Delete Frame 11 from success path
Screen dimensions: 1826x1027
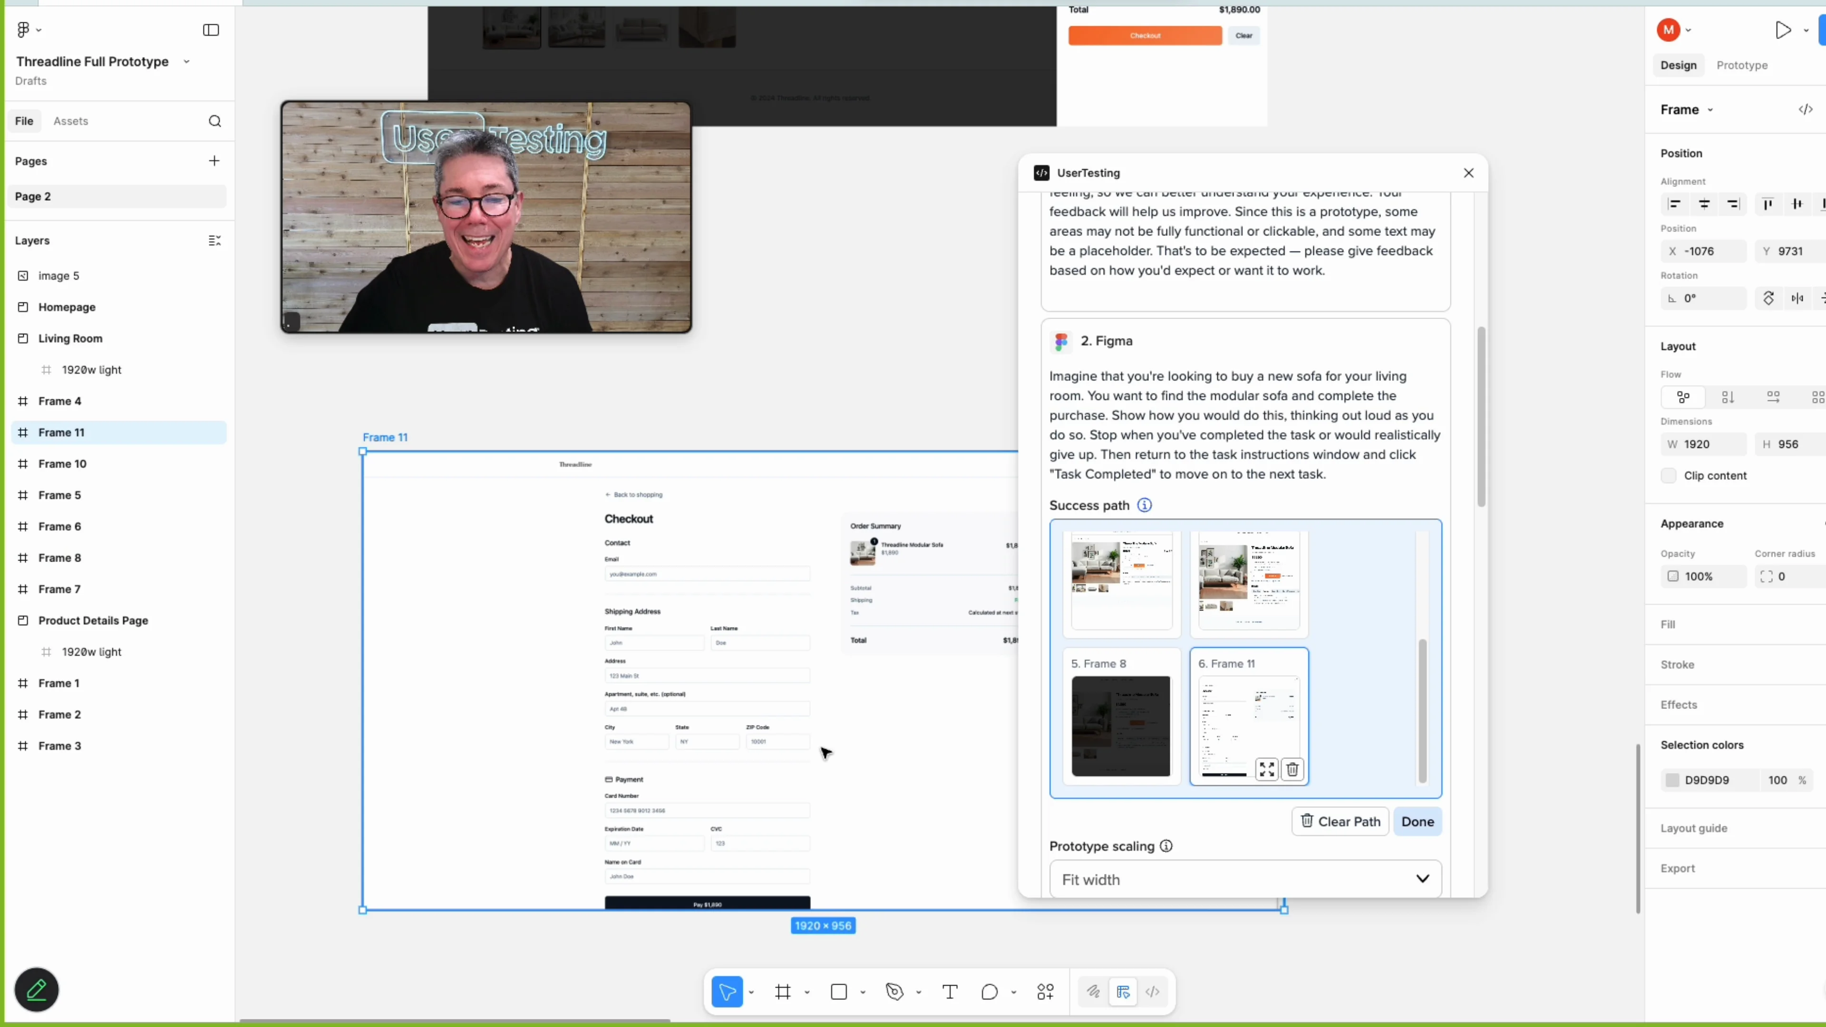click(1292, 770)
